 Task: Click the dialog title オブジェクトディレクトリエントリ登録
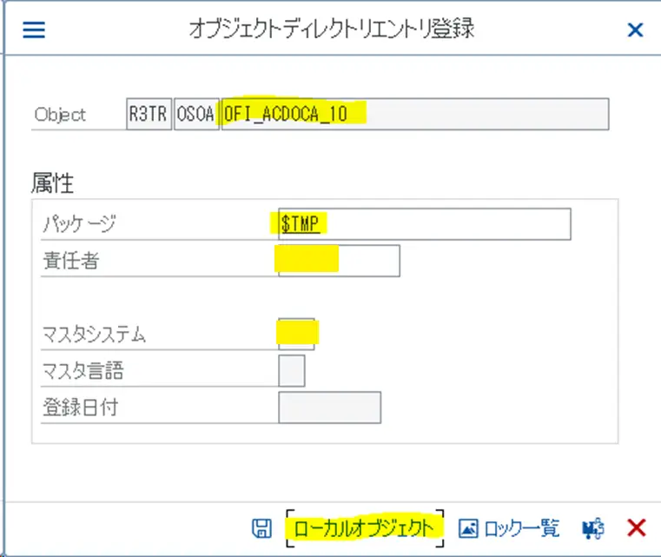332,29
